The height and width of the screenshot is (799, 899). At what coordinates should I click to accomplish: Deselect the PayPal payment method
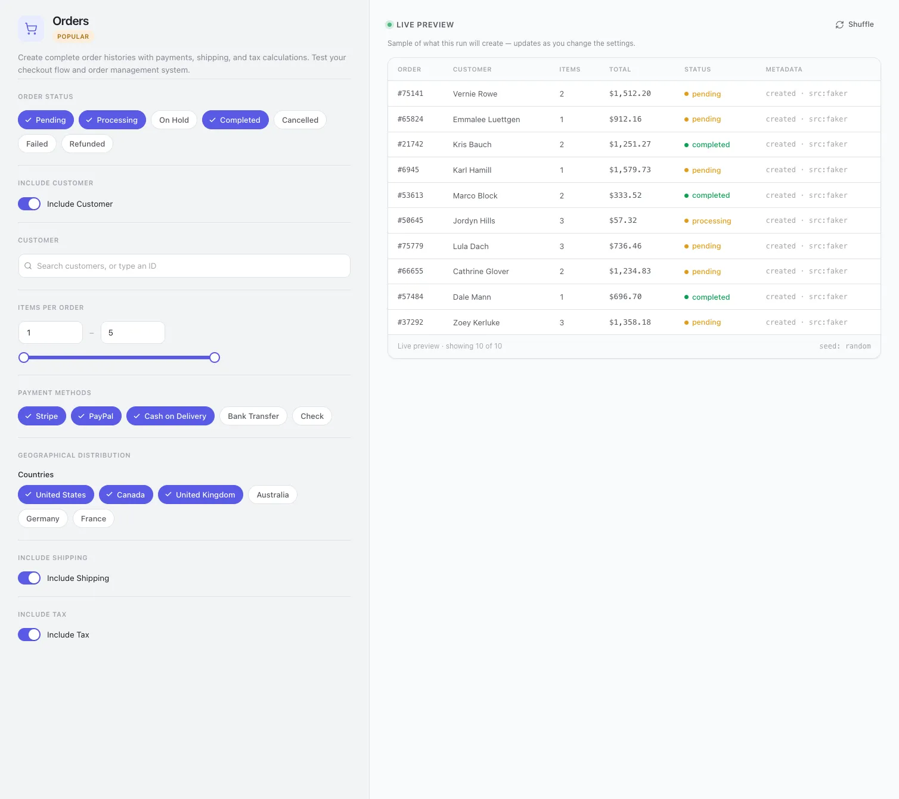pos(96,416)
